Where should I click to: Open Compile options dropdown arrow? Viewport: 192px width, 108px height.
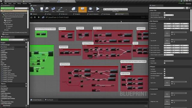pos(37,10)
